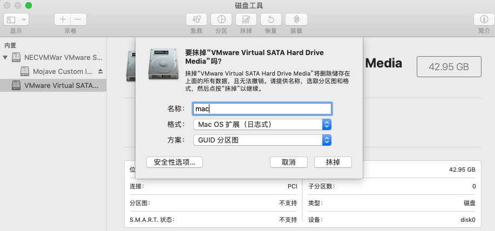Open the First Aid (急救) tool
Screen dimensions: 495x231
point(196,19)
